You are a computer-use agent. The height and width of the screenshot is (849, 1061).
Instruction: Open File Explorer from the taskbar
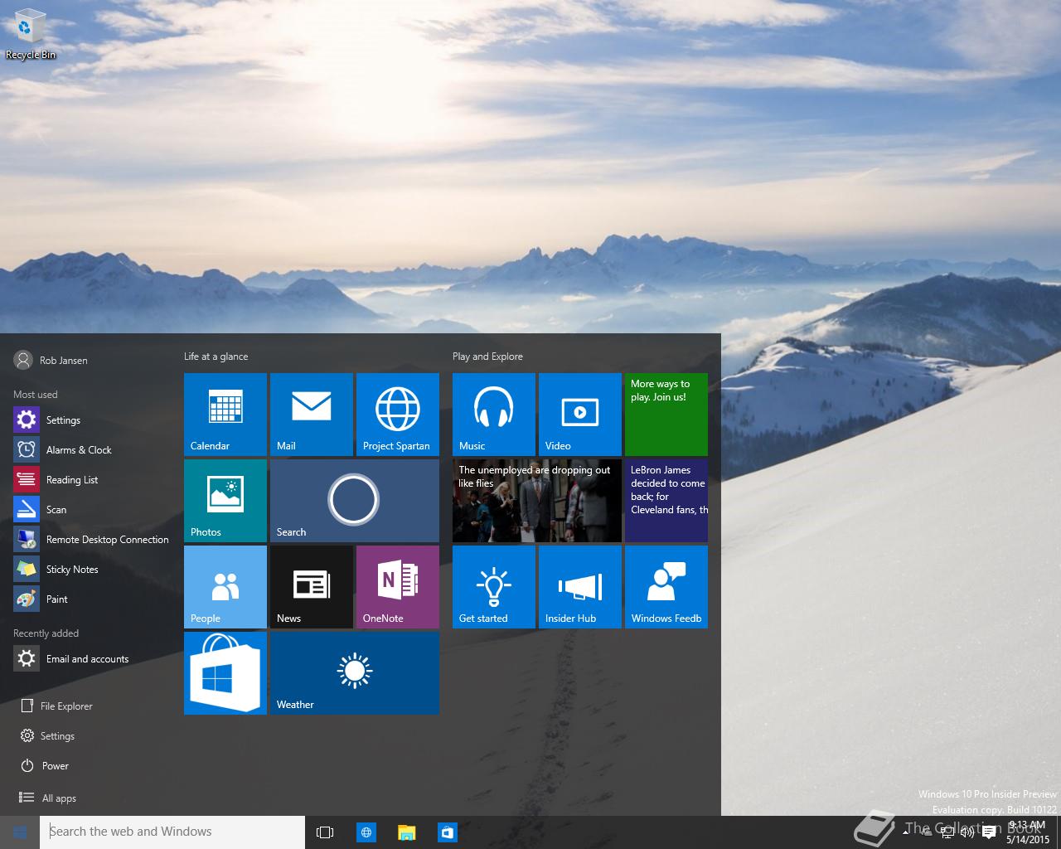coord(406,832)
